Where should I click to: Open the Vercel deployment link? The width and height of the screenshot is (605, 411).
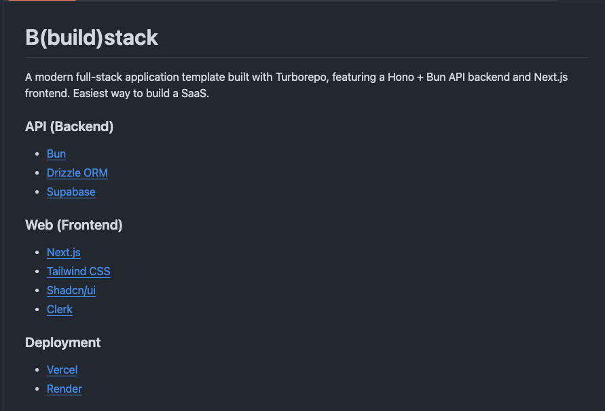[x=62, y=370]
